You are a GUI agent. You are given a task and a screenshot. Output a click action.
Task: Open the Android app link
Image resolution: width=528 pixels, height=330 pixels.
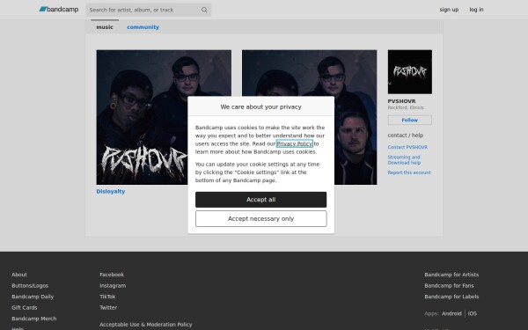tap(451, 313)
